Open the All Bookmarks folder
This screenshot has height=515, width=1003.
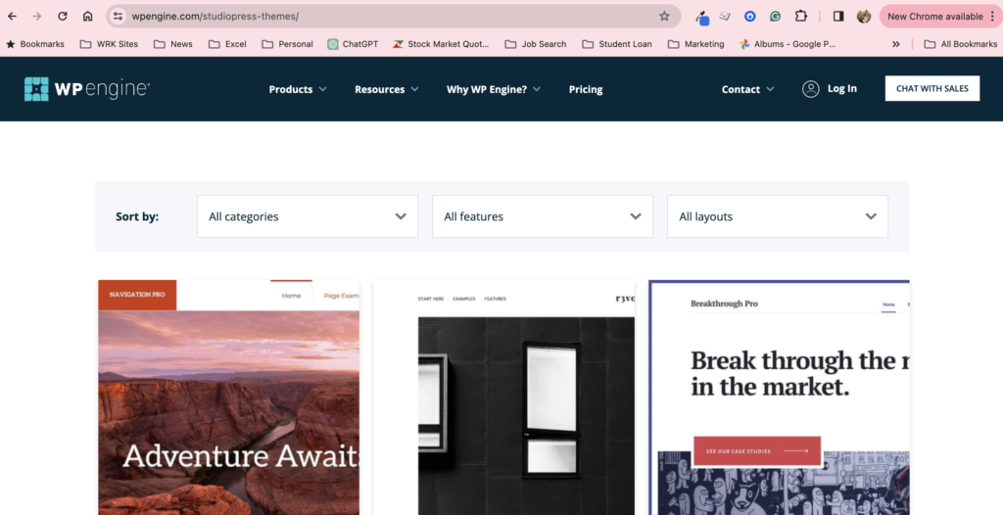tap(960, 44)
